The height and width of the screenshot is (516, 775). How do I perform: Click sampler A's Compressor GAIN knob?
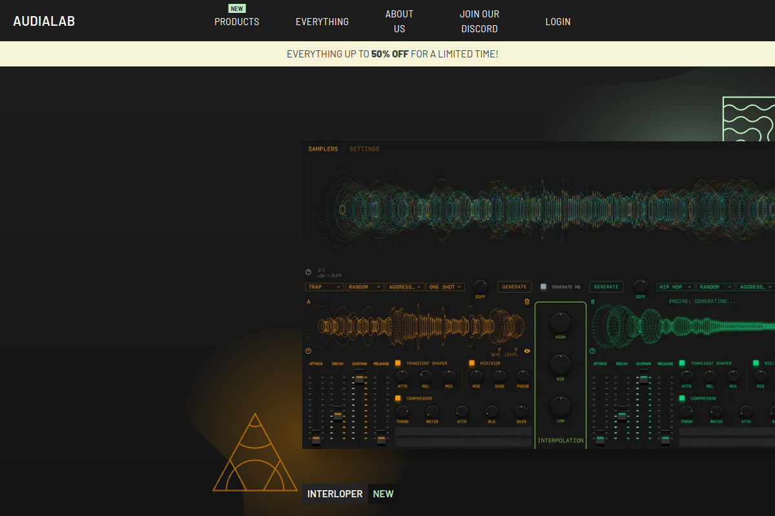point(521,412)
